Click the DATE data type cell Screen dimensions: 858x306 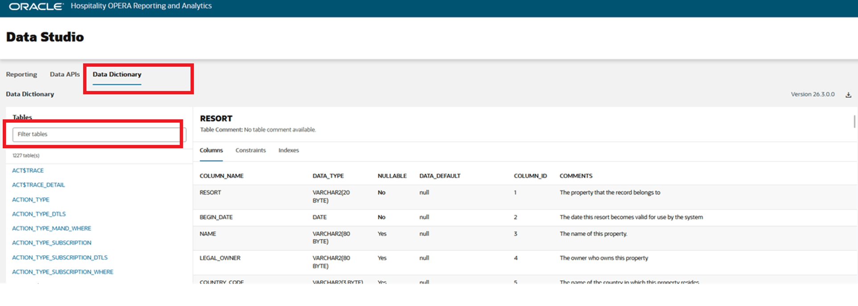tap(320, 217)
